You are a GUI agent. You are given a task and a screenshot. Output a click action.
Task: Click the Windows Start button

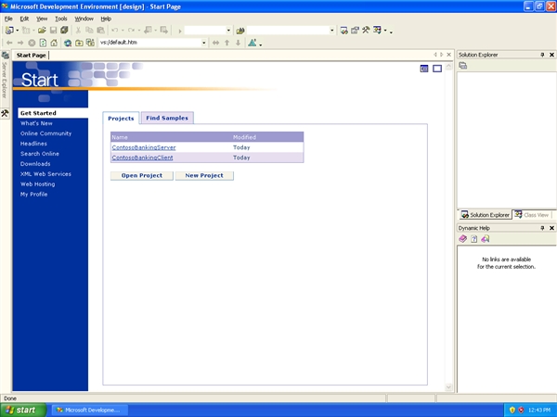(x=23, y=411)
